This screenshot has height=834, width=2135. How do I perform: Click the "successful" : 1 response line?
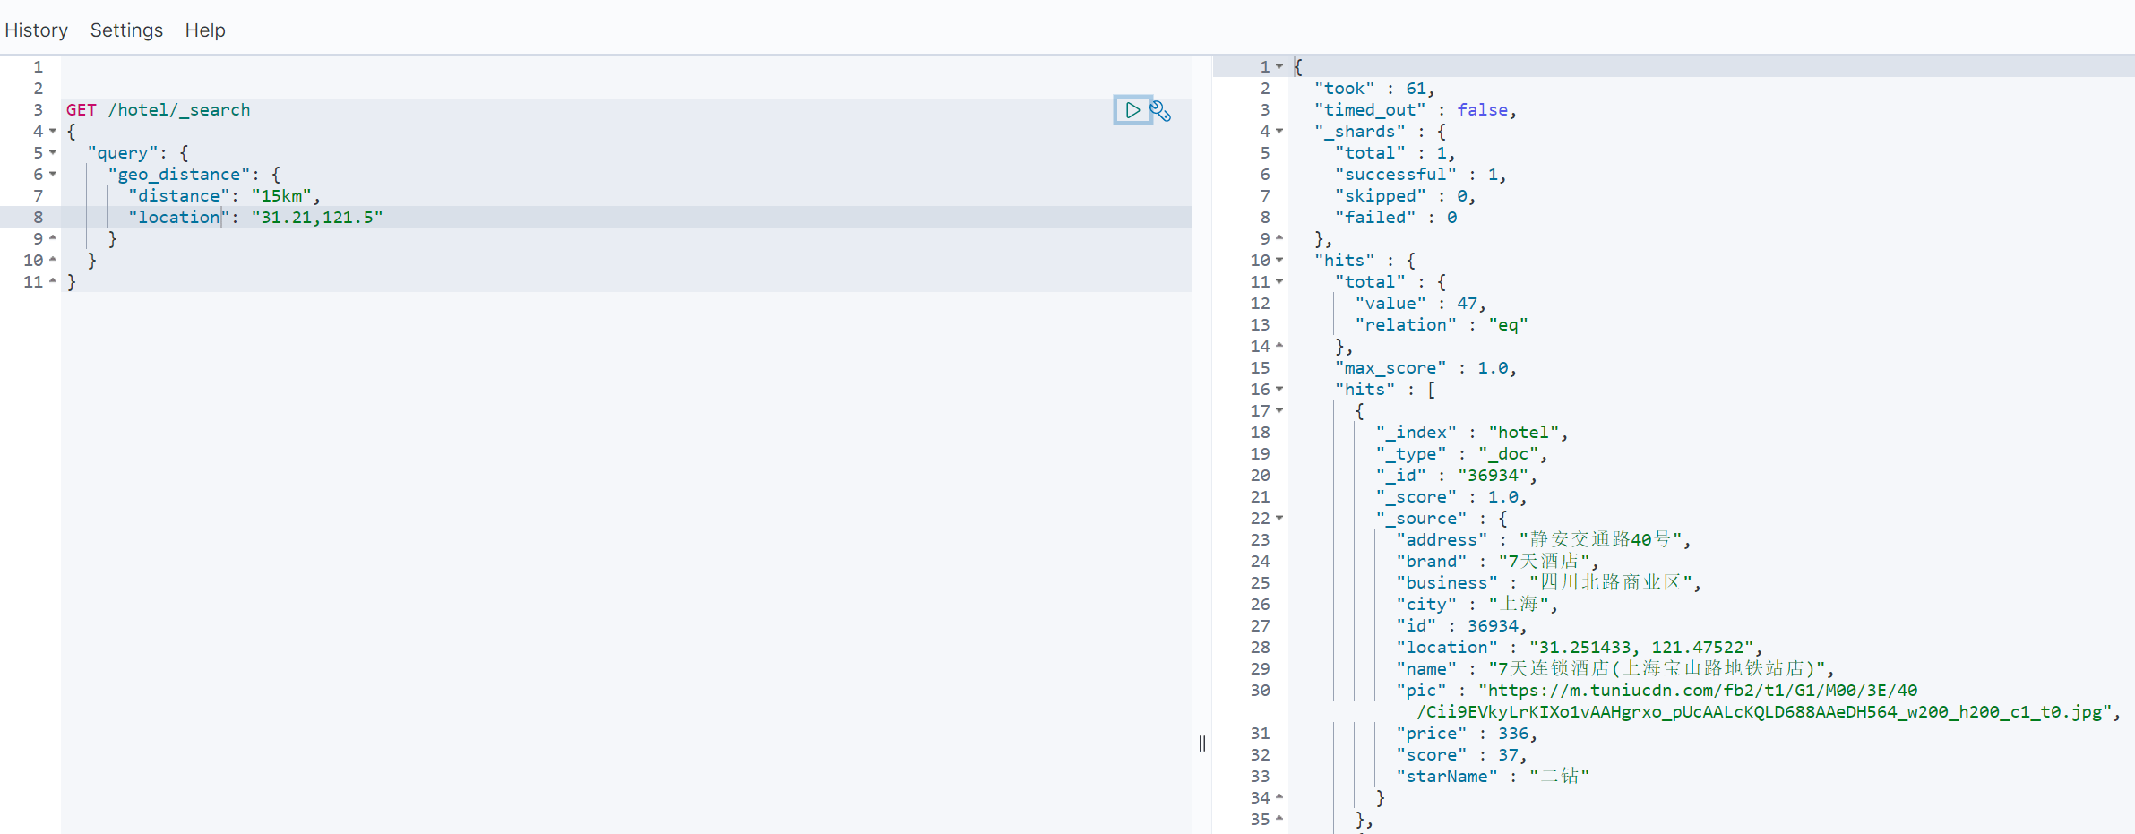[1420, 174]
